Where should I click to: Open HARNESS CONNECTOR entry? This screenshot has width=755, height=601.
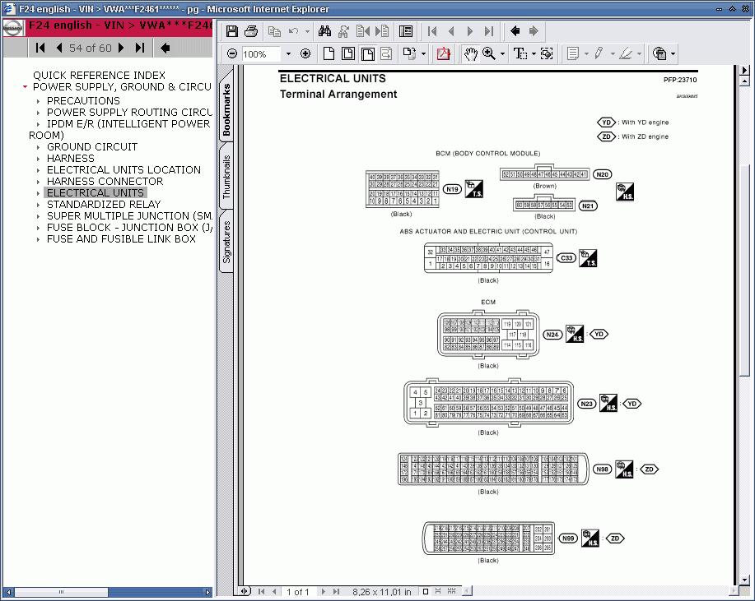[x=105, y=182]
